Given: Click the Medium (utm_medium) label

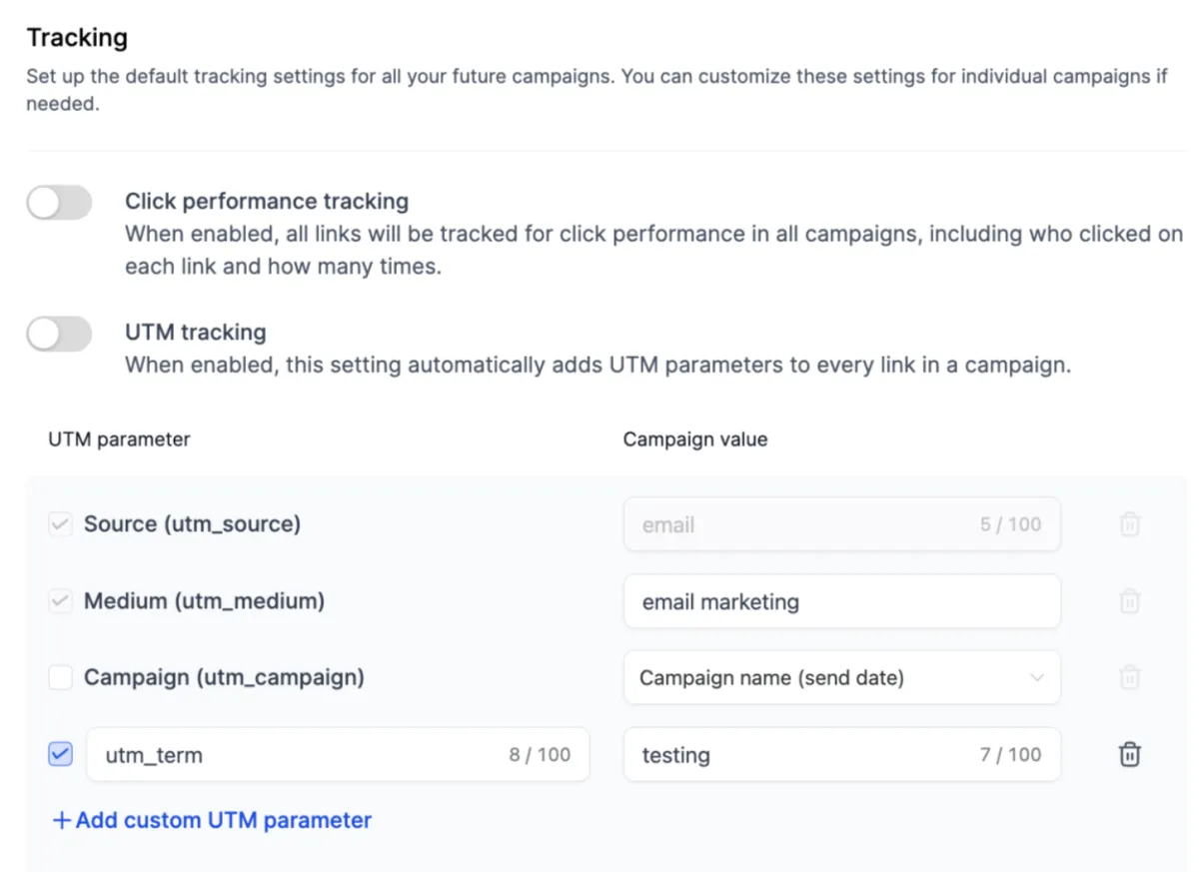Looking at the screenshot, I should coord(204,601).
